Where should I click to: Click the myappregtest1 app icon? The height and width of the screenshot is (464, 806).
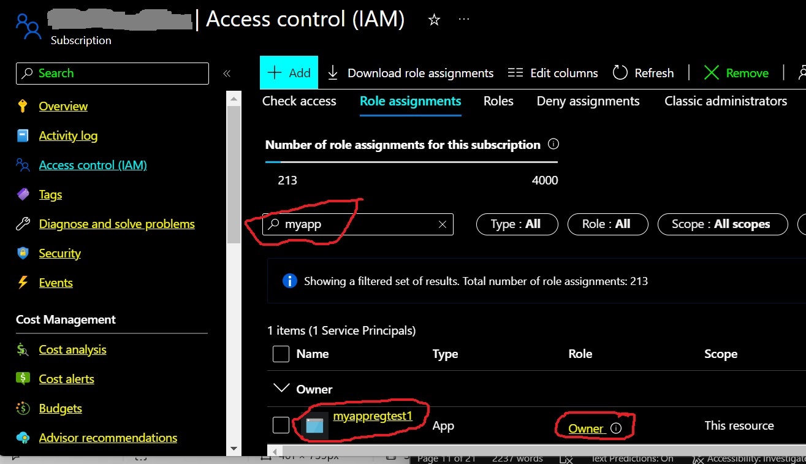[x=314, y=425]
